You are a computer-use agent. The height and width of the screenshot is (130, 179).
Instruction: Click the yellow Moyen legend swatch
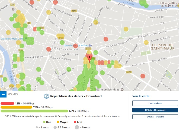point(57,122)
